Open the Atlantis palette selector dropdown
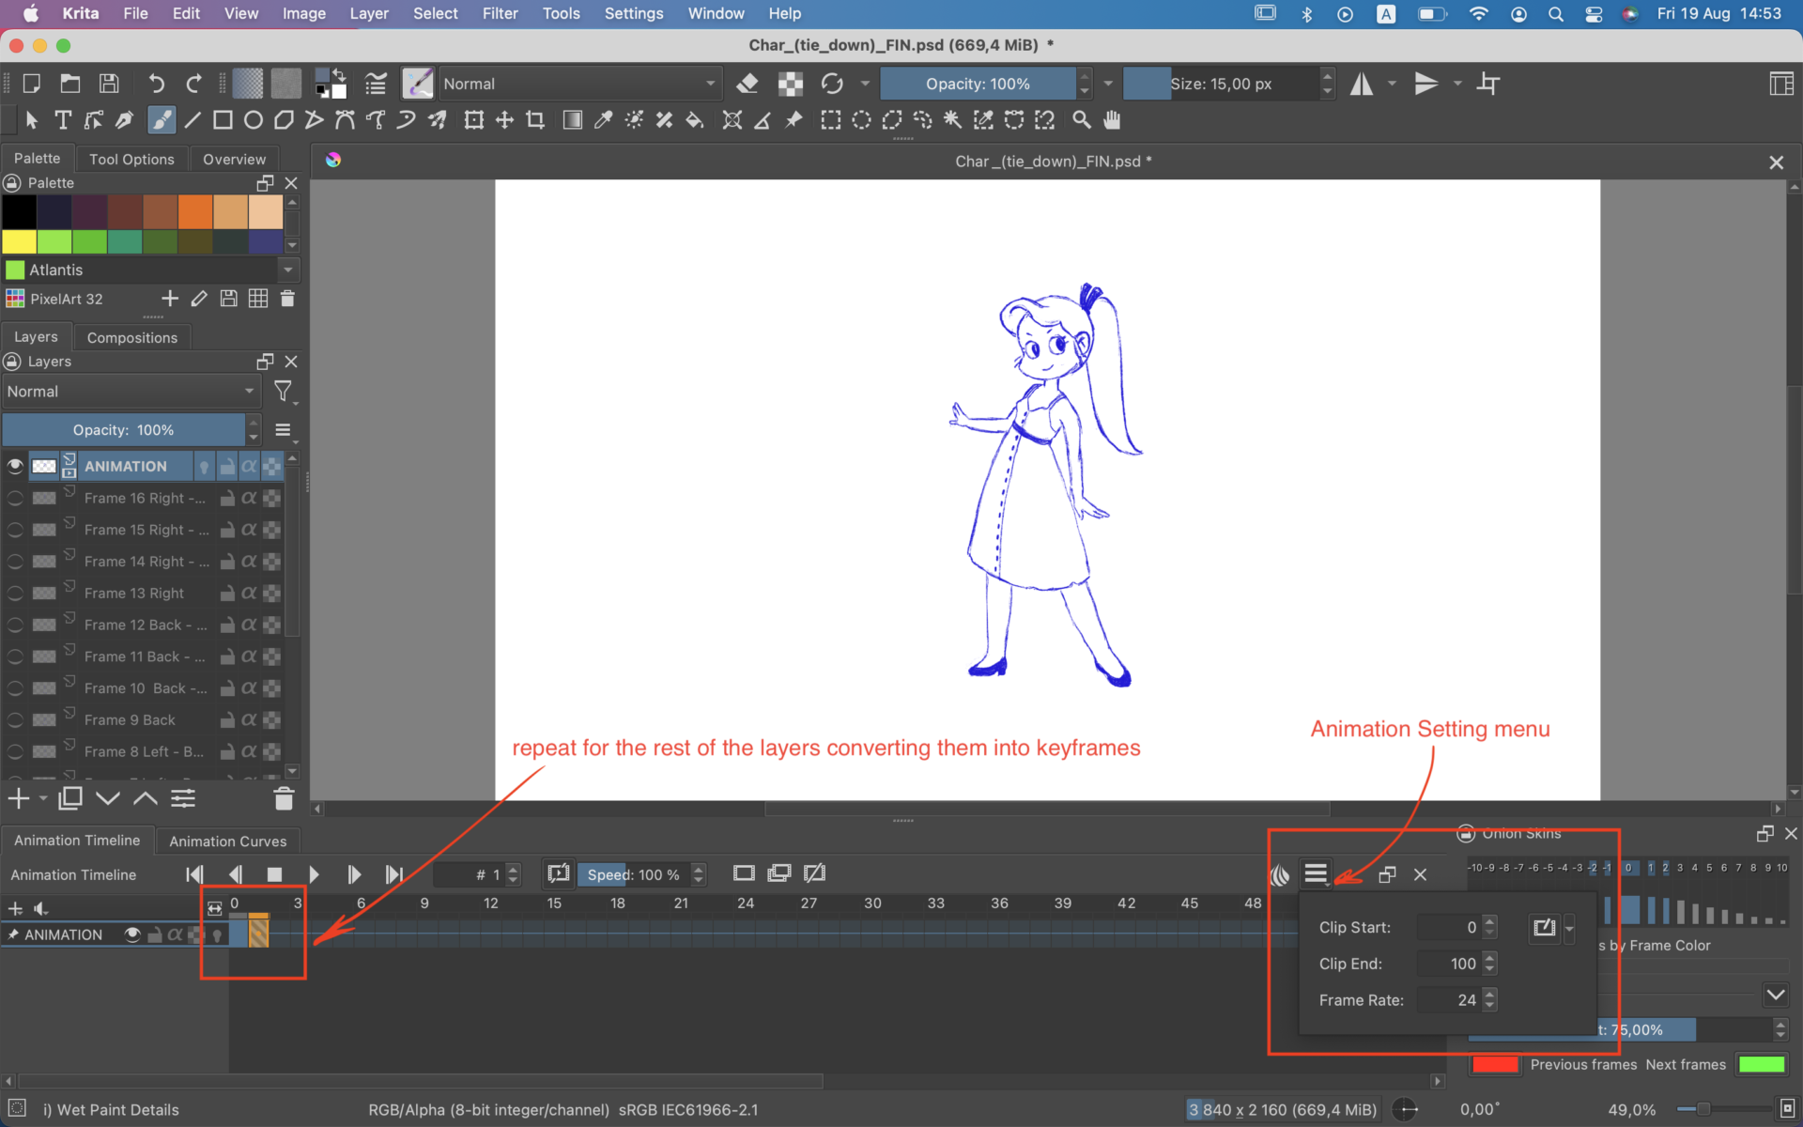The height and width of the screenshot is (1127, 1803). (287, 270)
